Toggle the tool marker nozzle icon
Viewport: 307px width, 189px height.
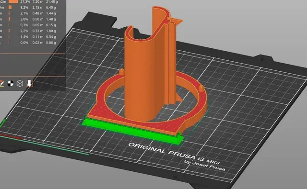(x=29, y=83)
